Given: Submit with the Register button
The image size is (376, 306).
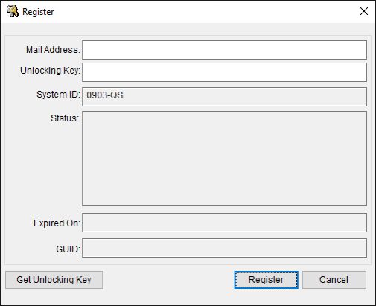Looking at the screenshot, I should click(x=266, y=280).
